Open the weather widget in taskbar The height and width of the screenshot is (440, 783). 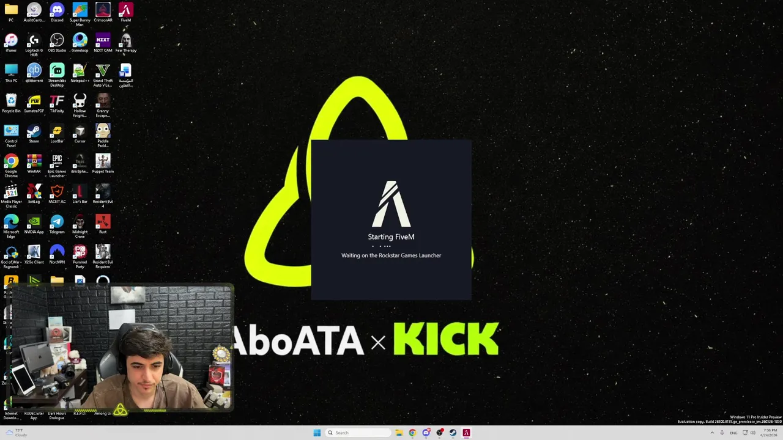17,433
